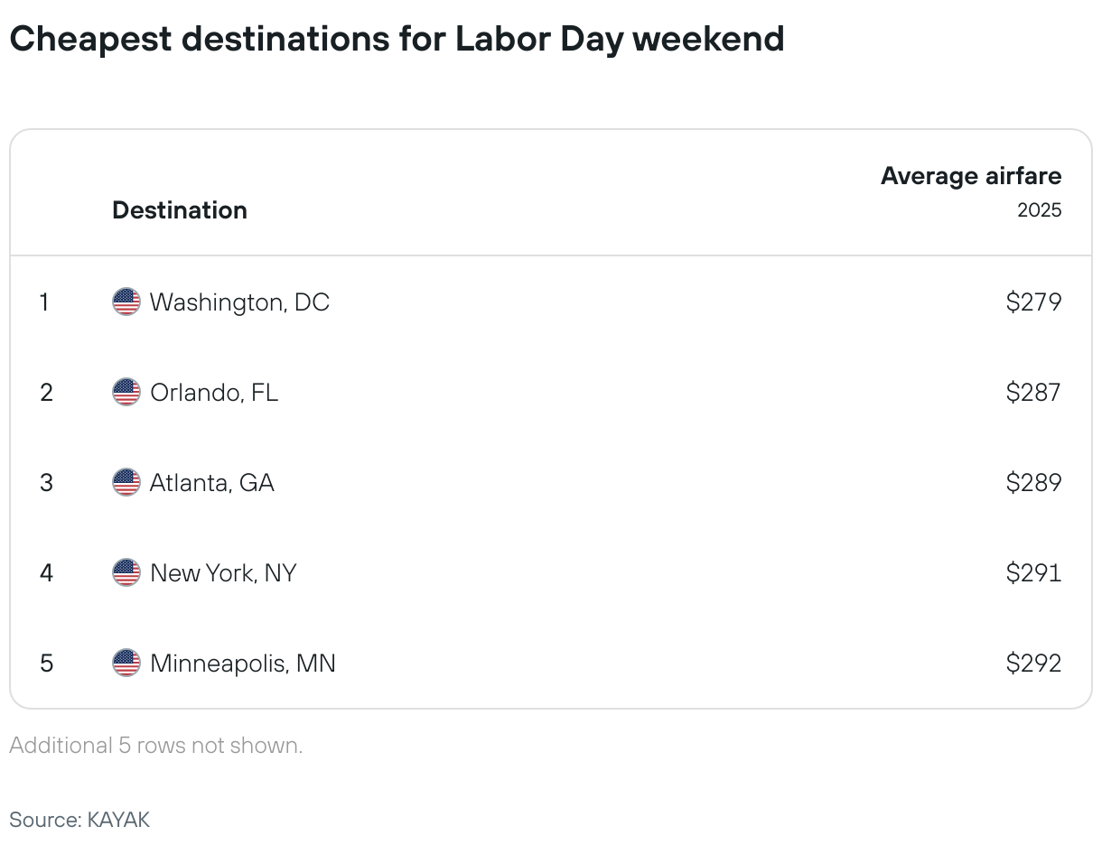
Task: Click the Orlando, FL destination name
Action: tap(214, 393)
